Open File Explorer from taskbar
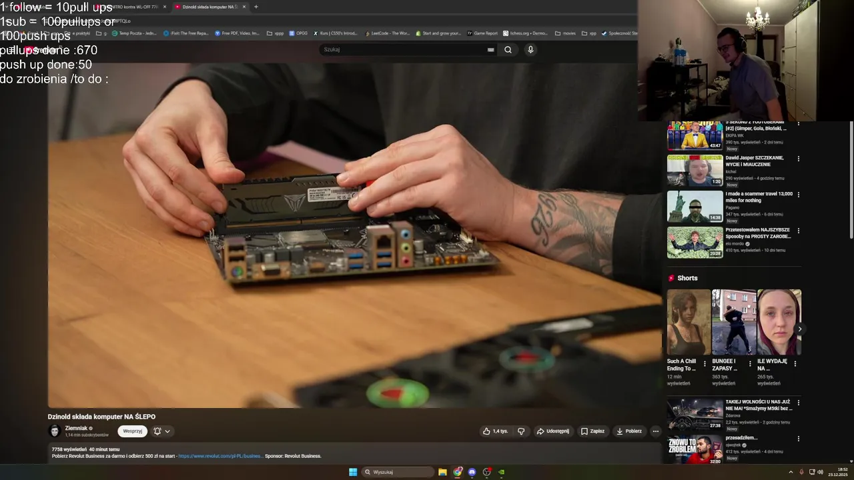Screen dimensions: 854x480 442,472
